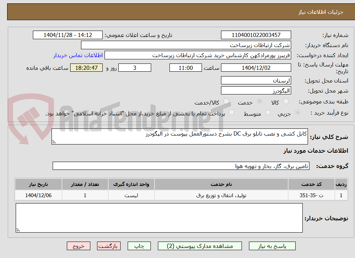Click the province field لرستان
355x258 pixels.
coord(256,80)
